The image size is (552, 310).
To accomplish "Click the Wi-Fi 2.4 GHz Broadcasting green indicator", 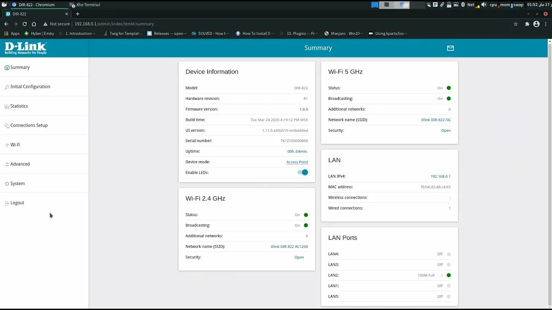I will pos(306,225).
